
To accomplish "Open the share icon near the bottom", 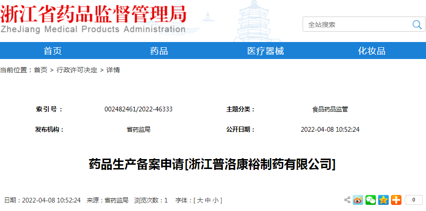I will point(347,200).
